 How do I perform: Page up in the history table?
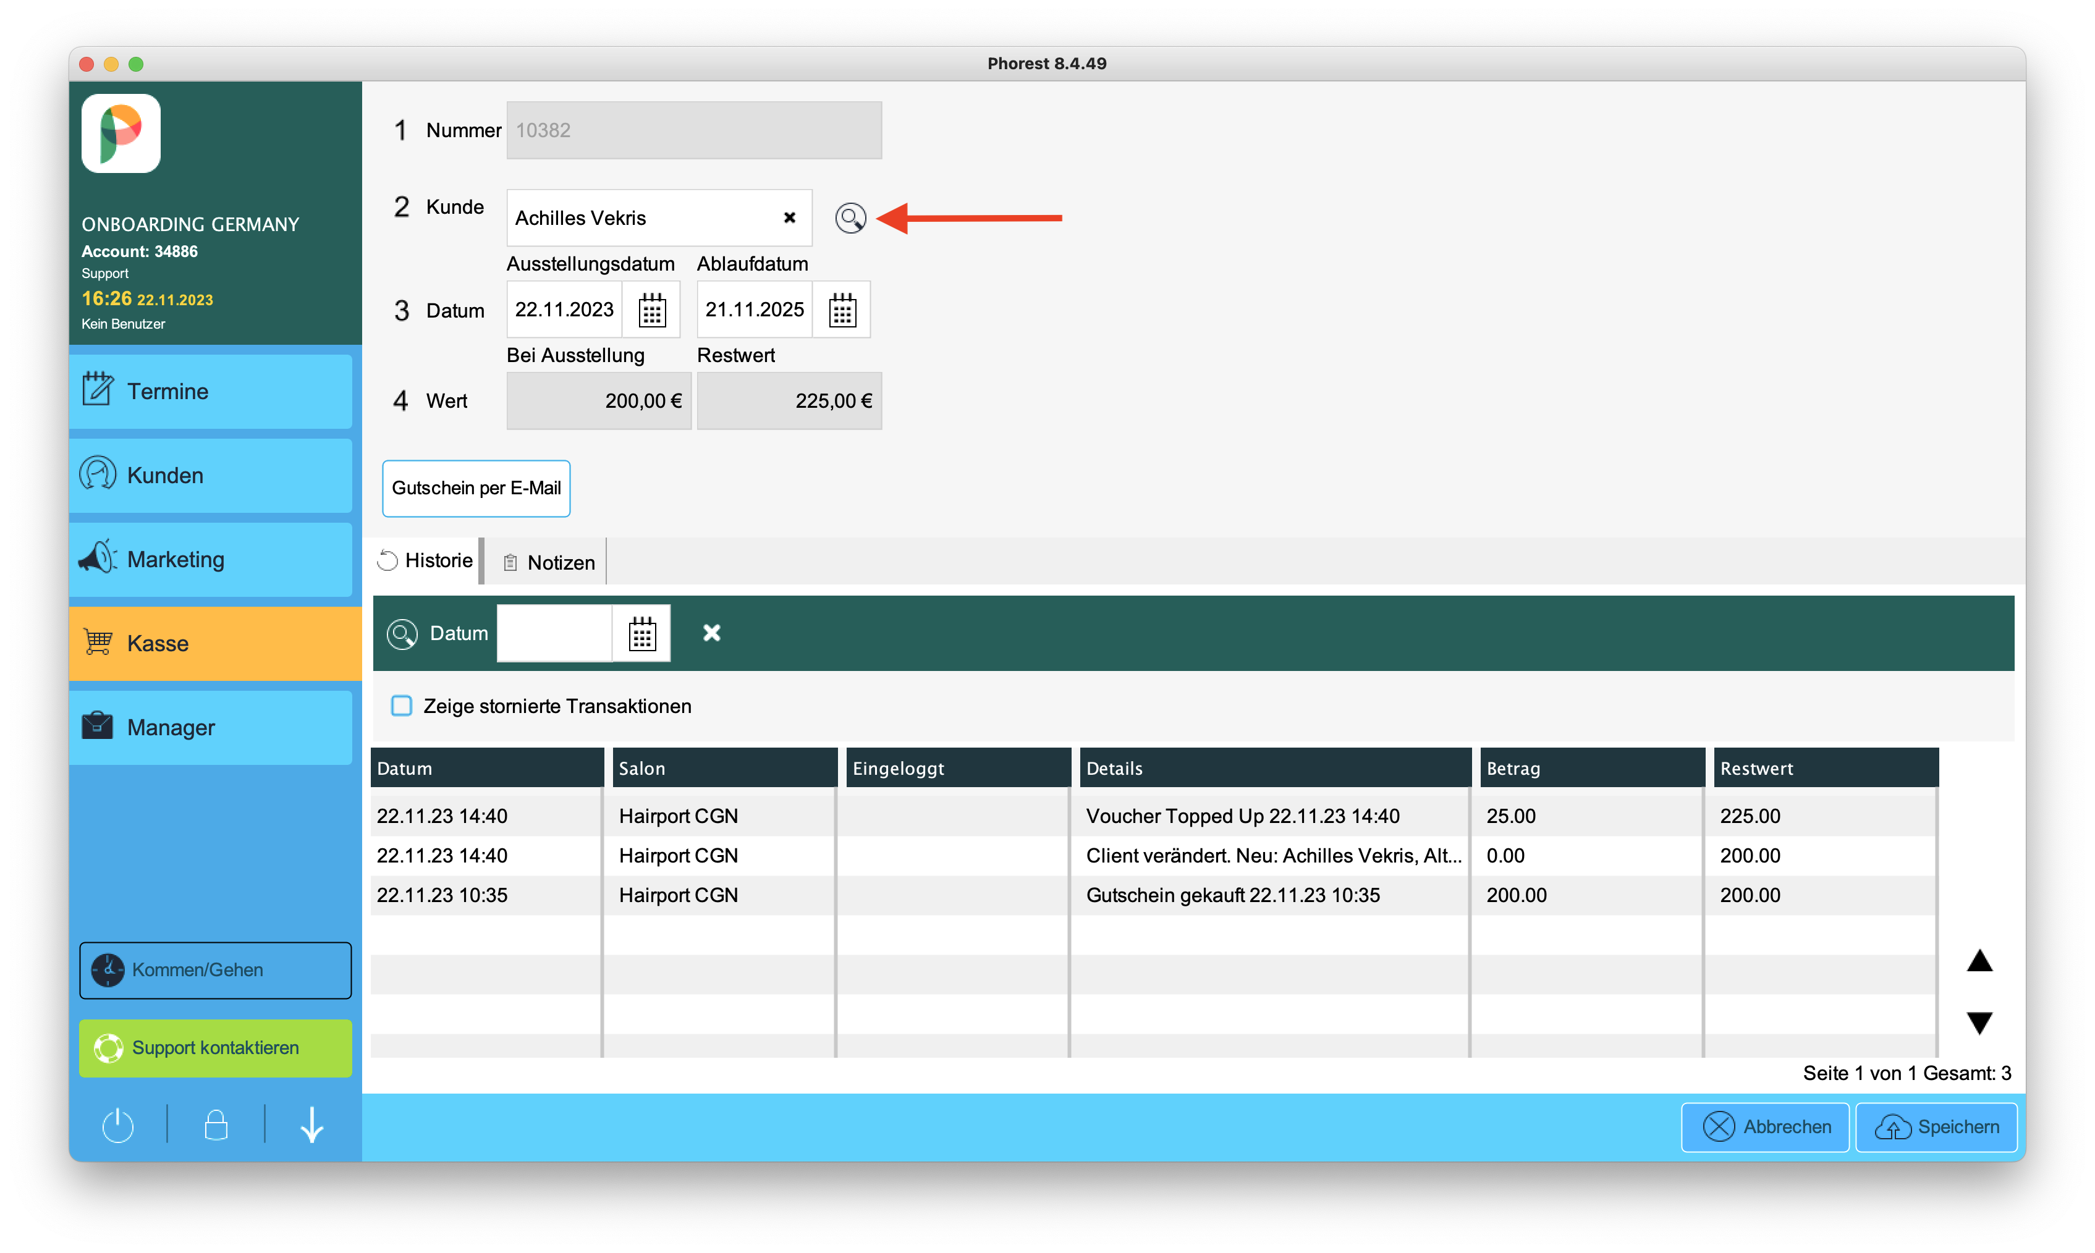pos(1979,961)
